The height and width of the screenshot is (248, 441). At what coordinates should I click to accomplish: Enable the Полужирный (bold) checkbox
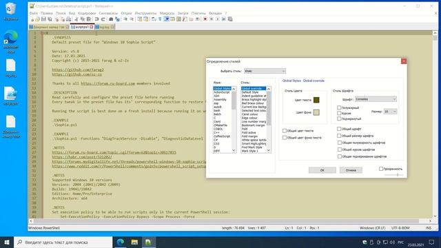pos(339,107)
